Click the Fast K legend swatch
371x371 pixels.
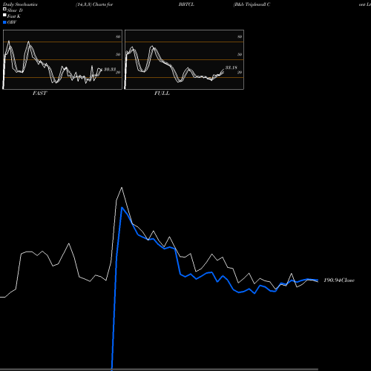(4, 16)
